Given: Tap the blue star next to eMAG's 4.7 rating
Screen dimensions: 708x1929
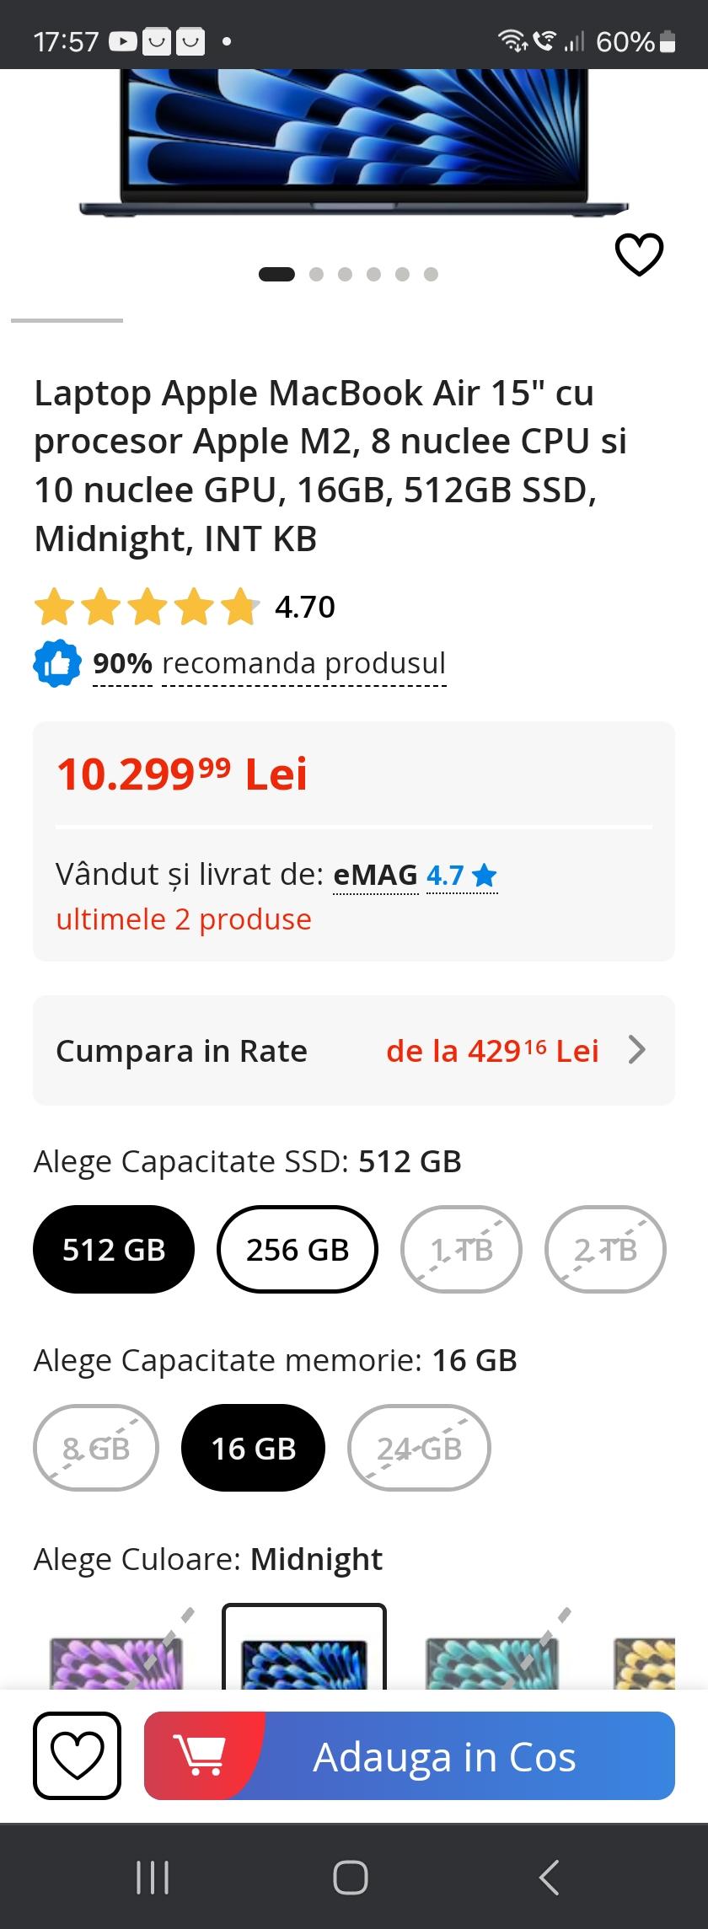Looking at the screenshot, I should point(485,876).
